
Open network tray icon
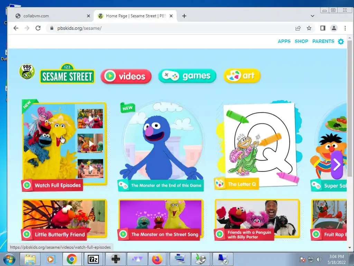(x=311, y=259)
